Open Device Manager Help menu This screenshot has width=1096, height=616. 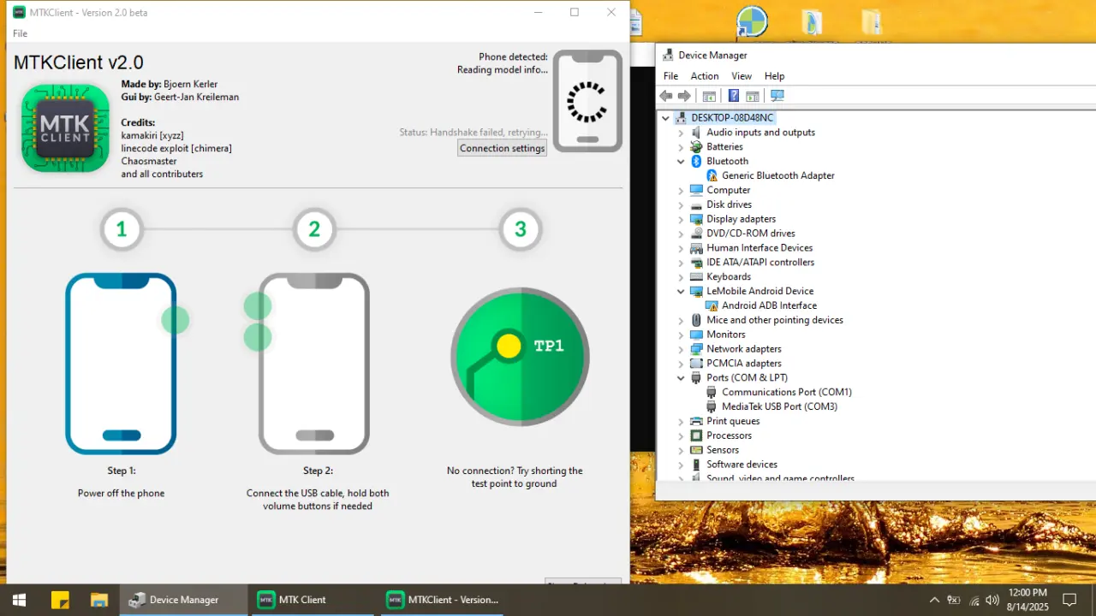pos(774,76)
